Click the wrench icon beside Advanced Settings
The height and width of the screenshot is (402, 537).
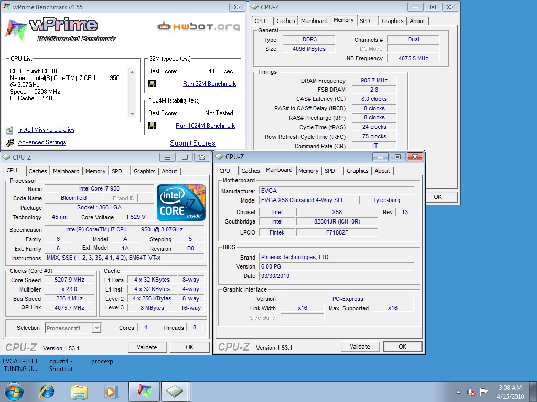[x=10, y=142]
